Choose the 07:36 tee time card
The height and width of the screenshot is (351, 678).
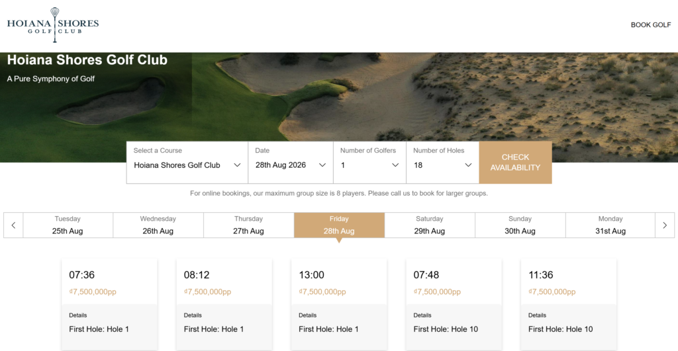click(x=109, y=304)
